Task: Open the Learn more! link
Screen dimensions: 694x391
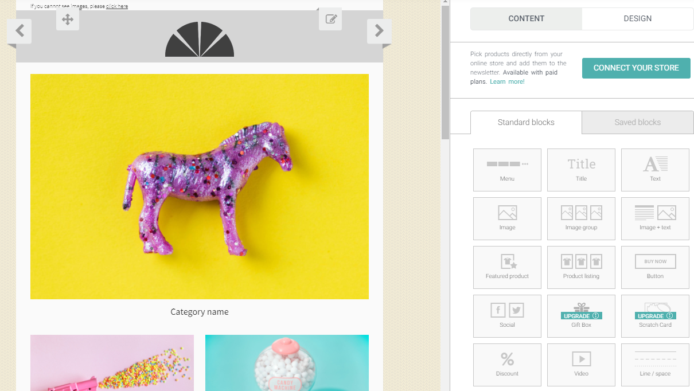Action: click(507, 81)
